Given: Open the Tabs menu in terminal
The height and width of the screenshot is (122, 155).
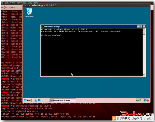Looking at the screenshot, I should point(29,3).
